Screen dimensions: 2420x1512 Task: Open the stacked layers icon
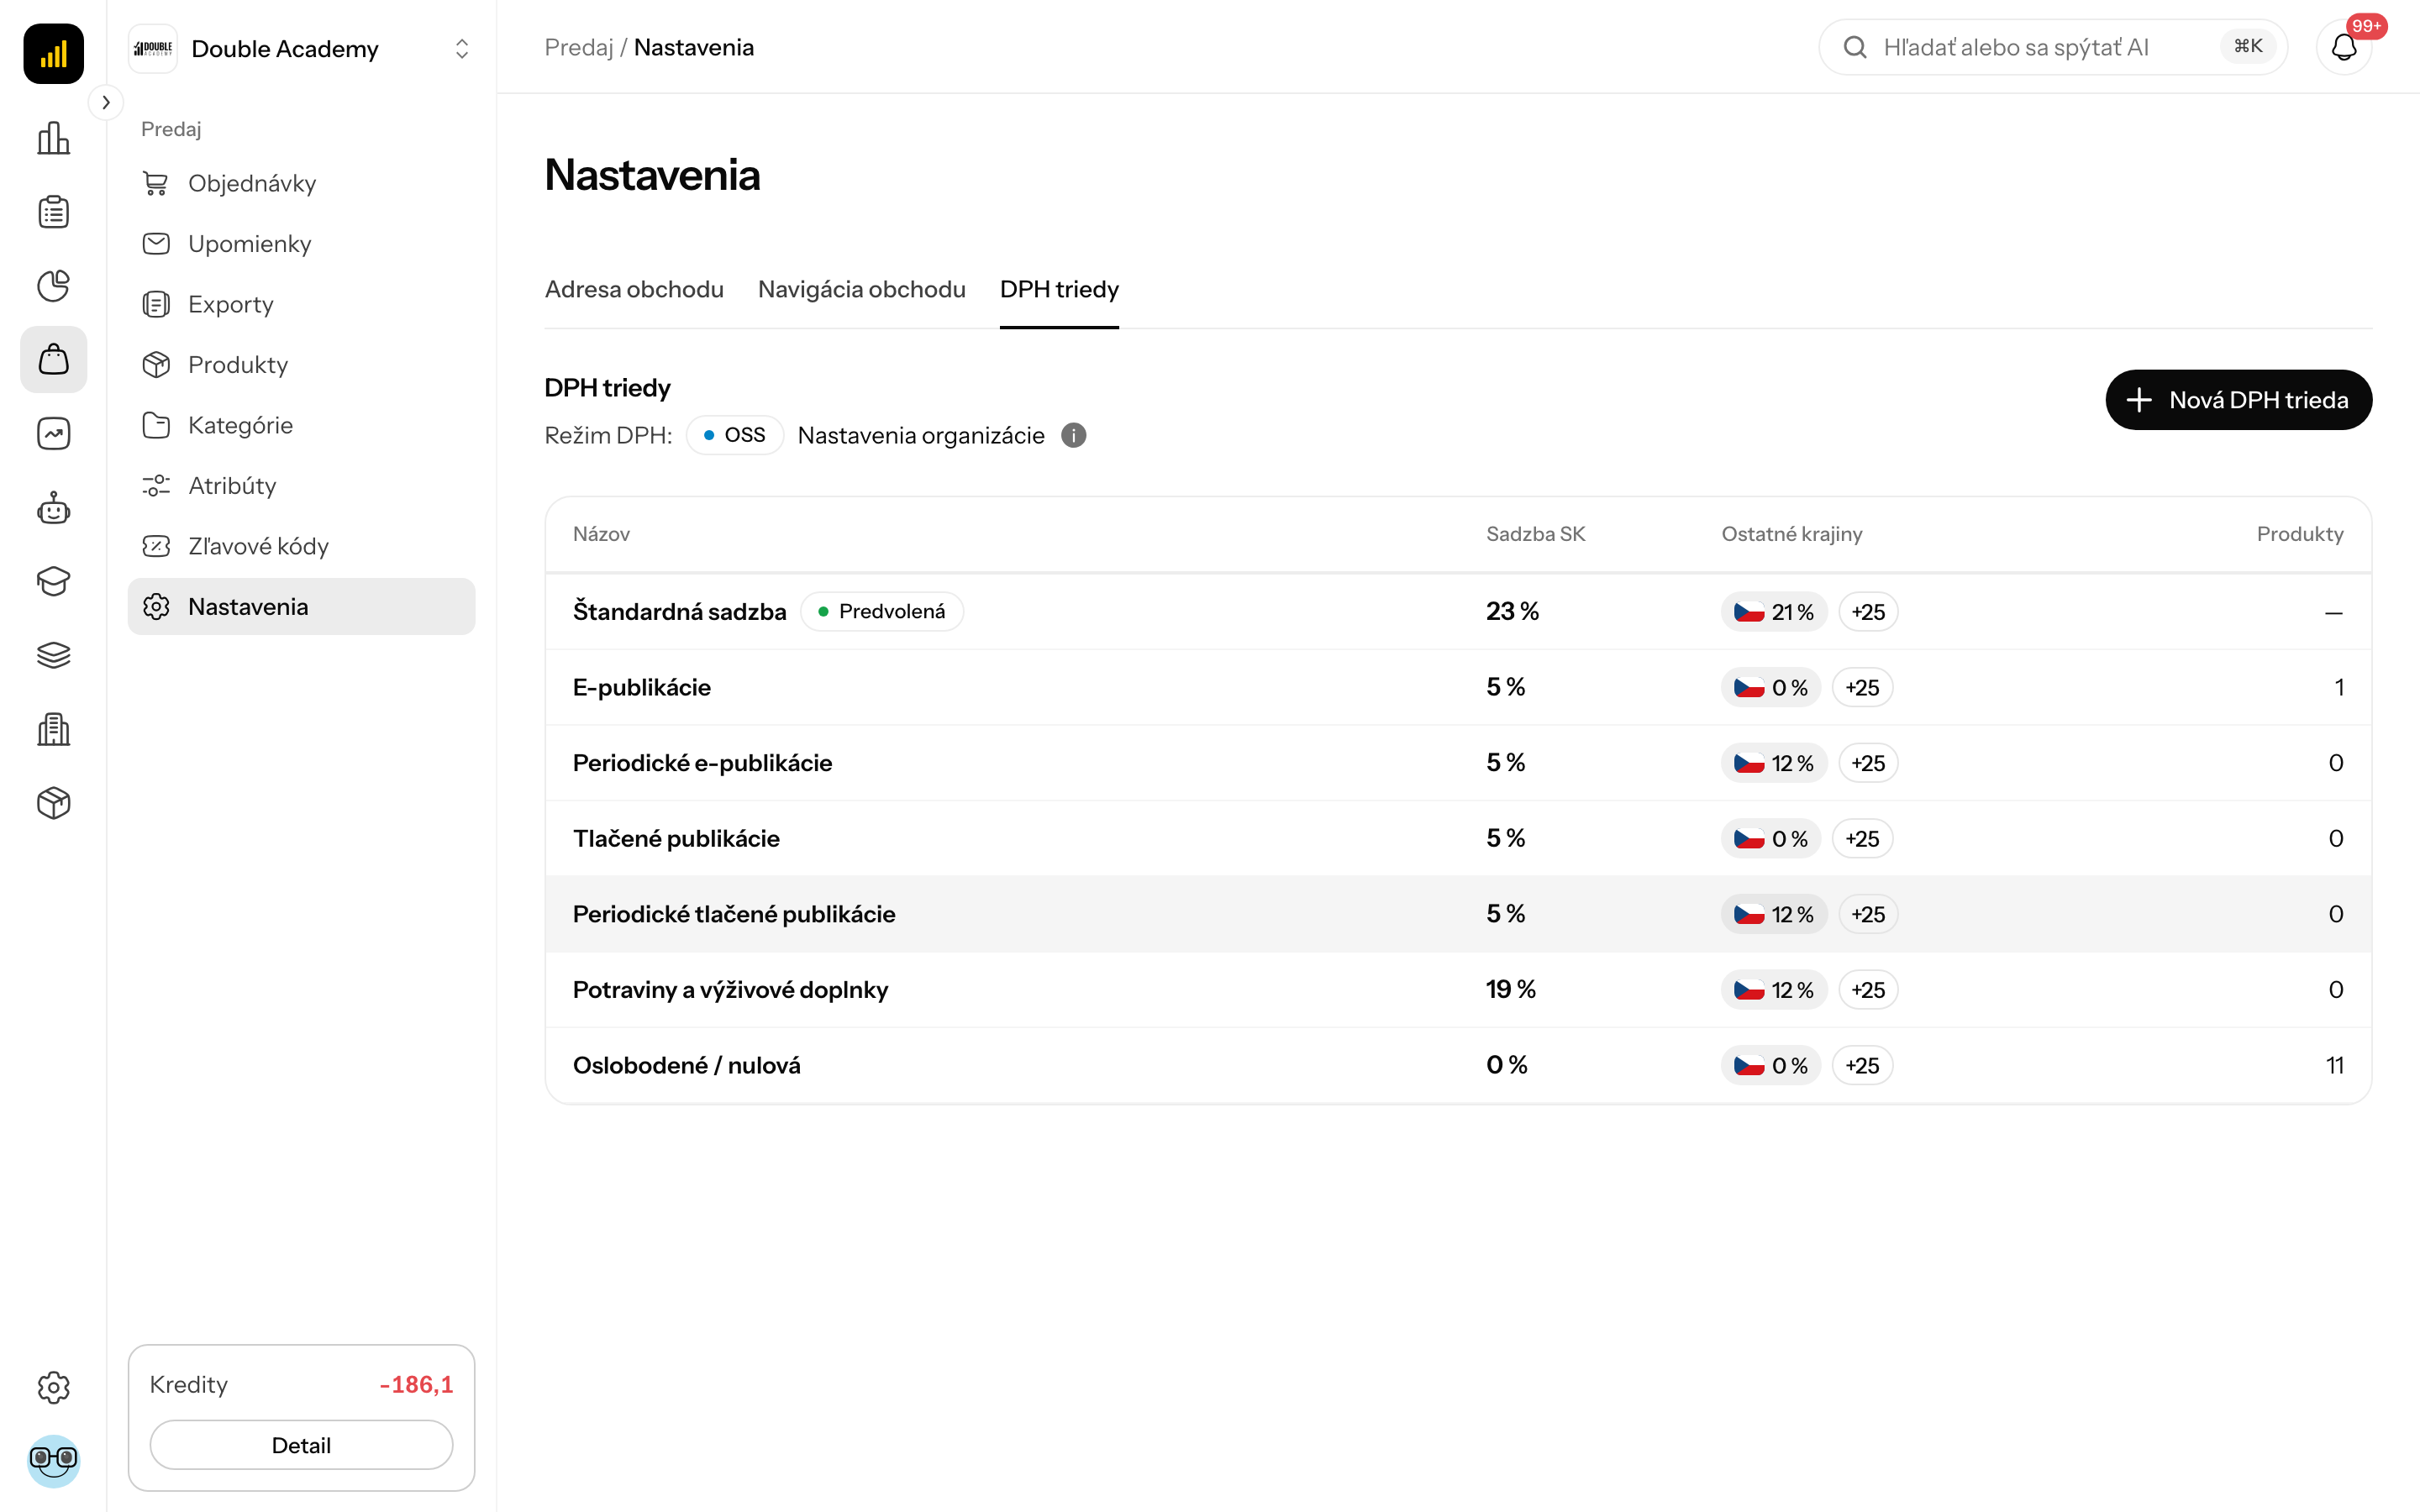click(53, 655)
